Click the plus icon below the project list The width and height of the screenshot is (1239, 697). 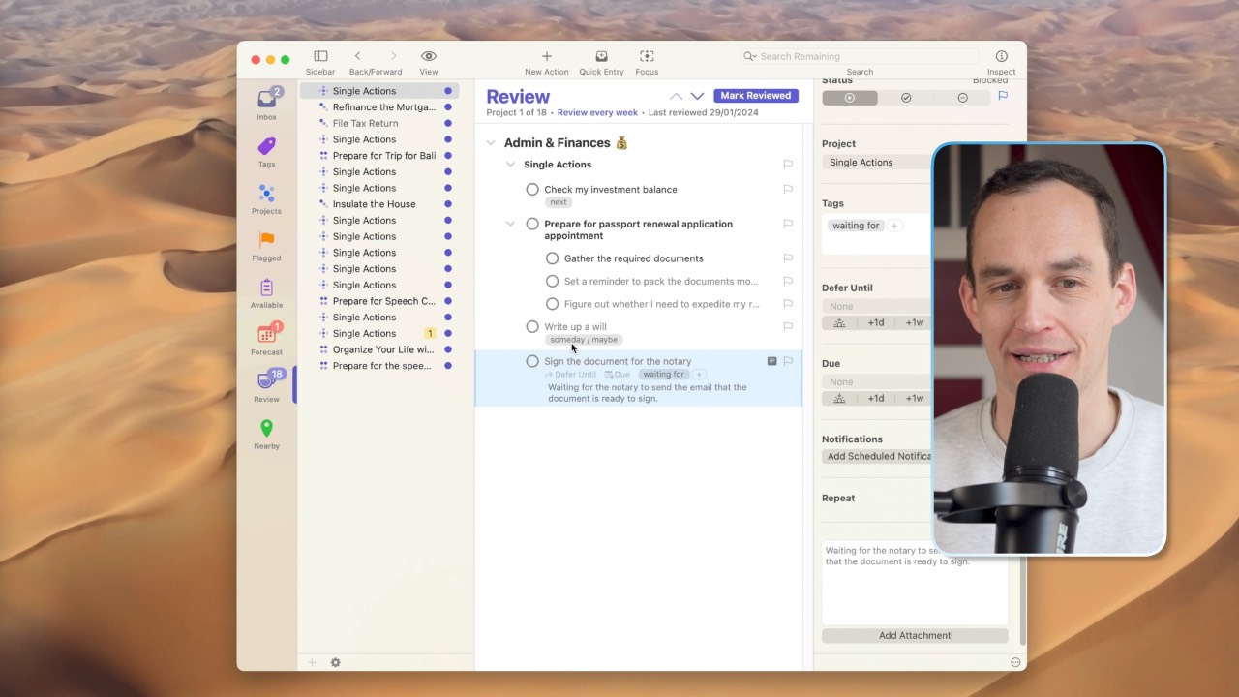click(312, 662)
